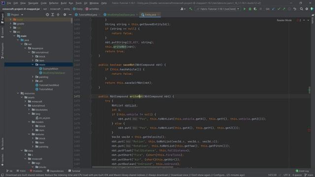Fold the saveNbt method in gutter

tap(91, 65)
